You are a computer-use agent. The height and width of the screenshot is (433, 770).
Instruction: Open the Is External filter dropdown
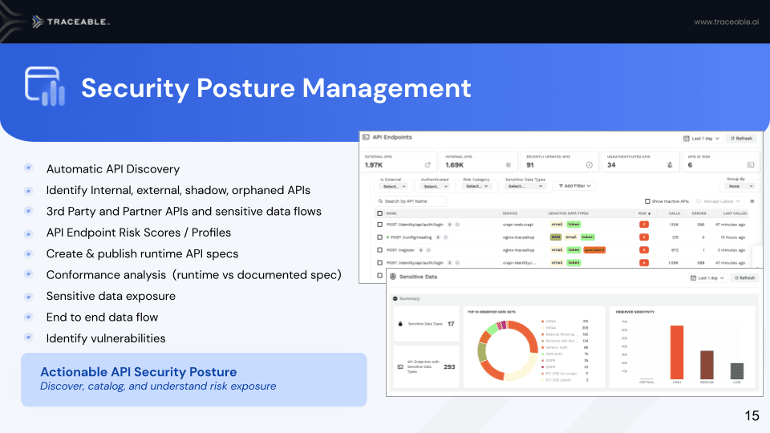pos(393,186)
